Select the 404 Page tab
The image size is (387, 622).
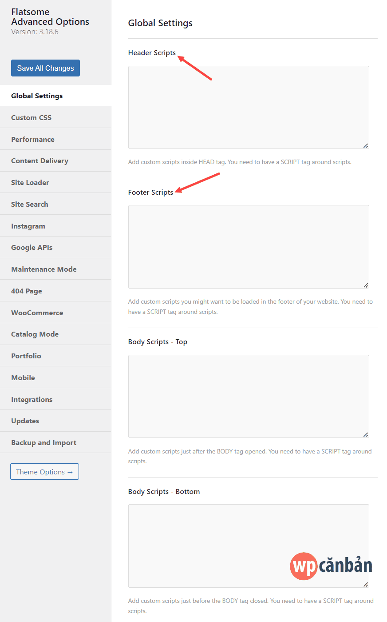tap(27, 291)
